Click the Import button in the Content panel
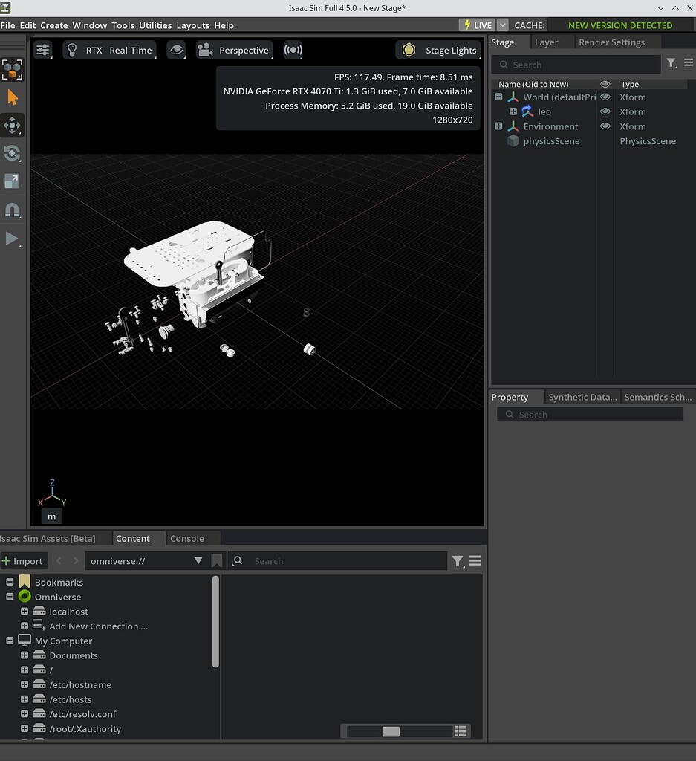 click(24, 560)
